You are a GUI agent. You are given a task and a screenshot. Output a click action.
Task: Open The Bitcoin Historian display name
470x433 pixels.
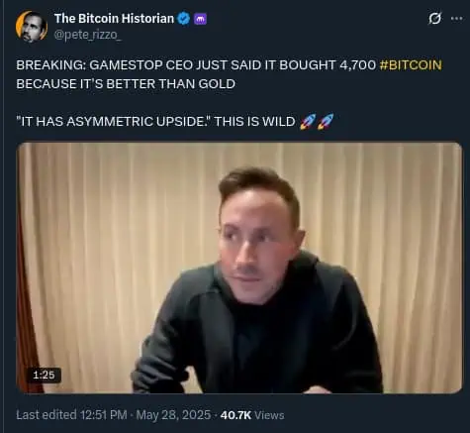click(114, 19)
